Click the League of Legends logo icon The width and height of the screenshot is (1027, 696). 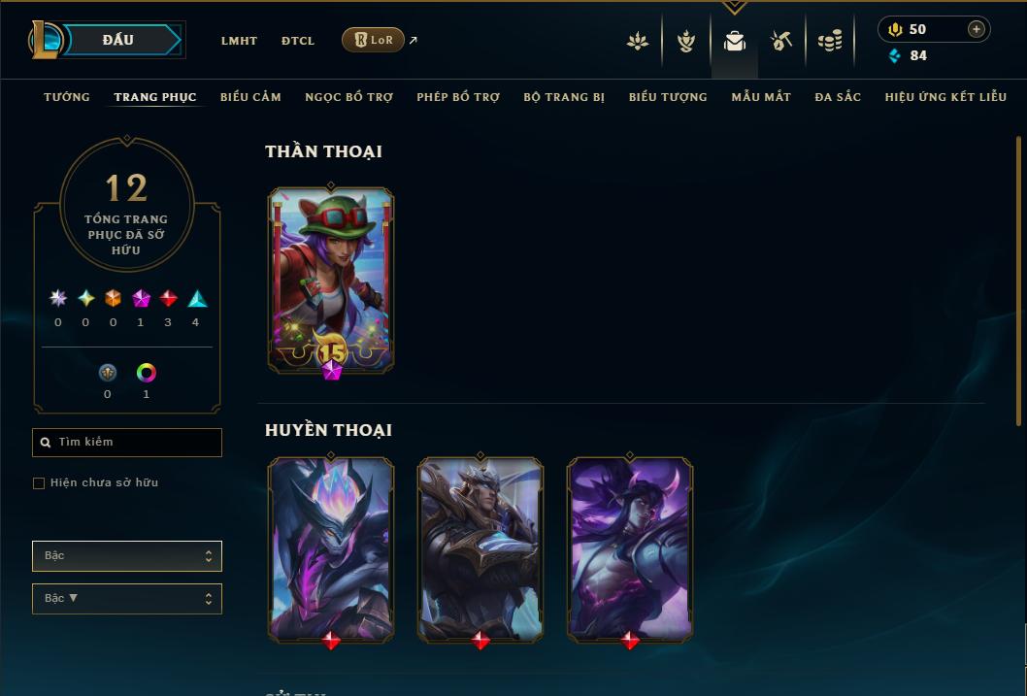(46, 40)
